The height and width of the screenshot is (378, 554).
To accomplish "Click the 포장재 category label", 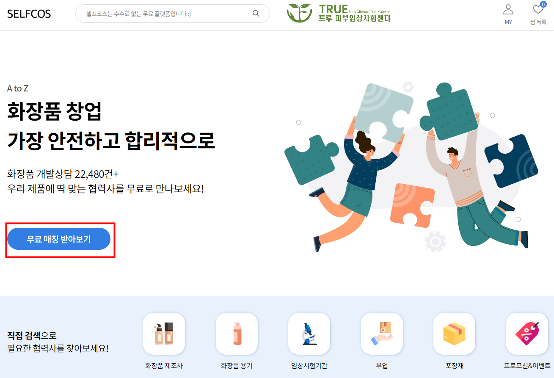I will click(x=454, y=366).
